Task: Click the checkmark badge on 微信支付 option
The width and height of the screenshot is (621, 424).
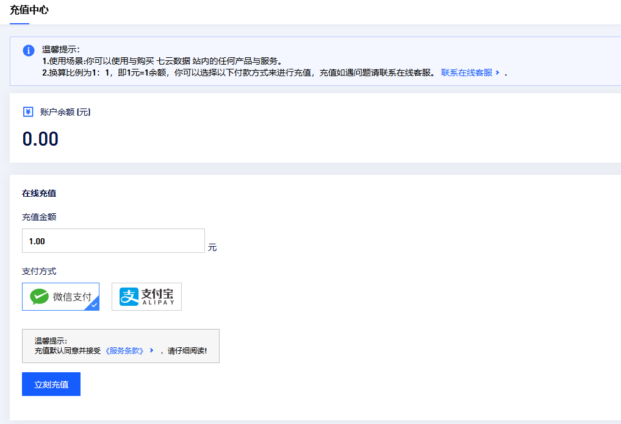Action: [x=93, y=305]
